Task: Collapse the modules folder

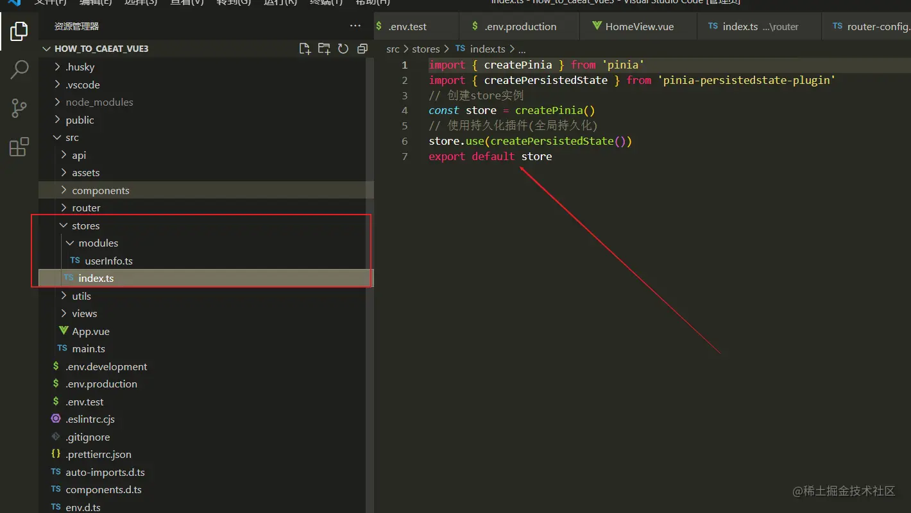Action: [205, 243]
